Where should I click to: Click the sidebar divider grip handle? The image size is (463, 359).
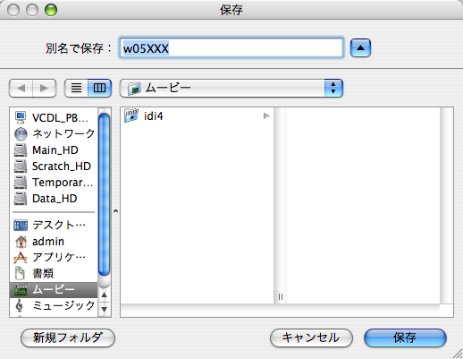pos(115,211)
